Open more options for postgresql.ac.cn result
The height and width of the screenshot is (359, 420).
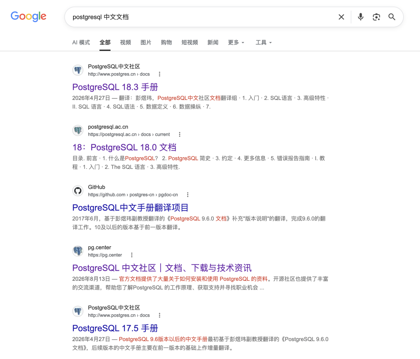[x=179, y=134]
